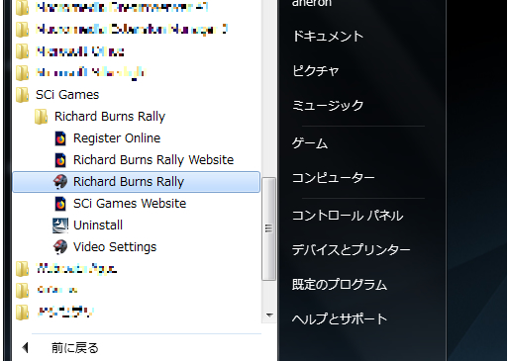Click the Uninstall program icon
Image resolution: width=509 pixels, height=361 pixels.
pos(60,226)
